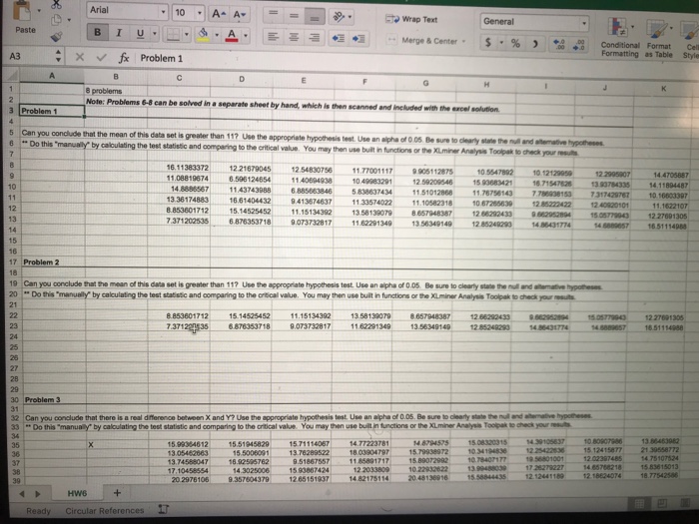The height and width of the screenshot is (524, 699).
Task: Click the text Orientation icon
Action: (342, 17)
